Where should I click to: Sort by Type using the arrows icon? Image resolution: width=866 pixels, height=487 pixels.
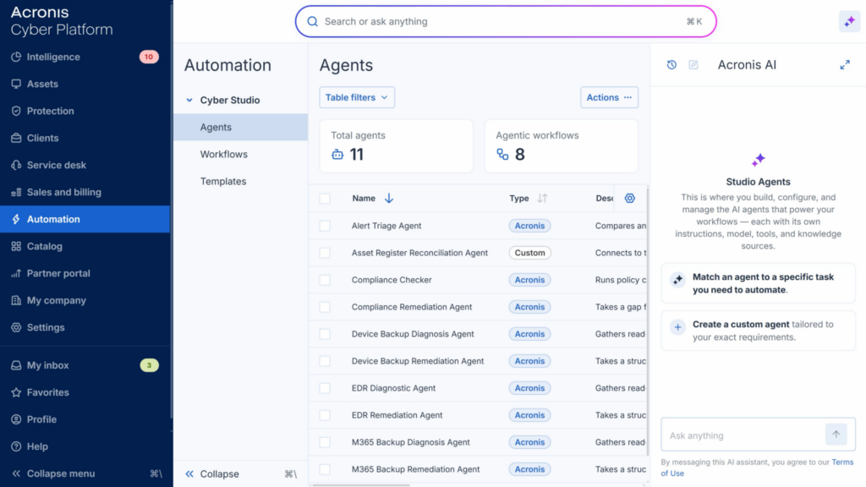coord(542,198)
